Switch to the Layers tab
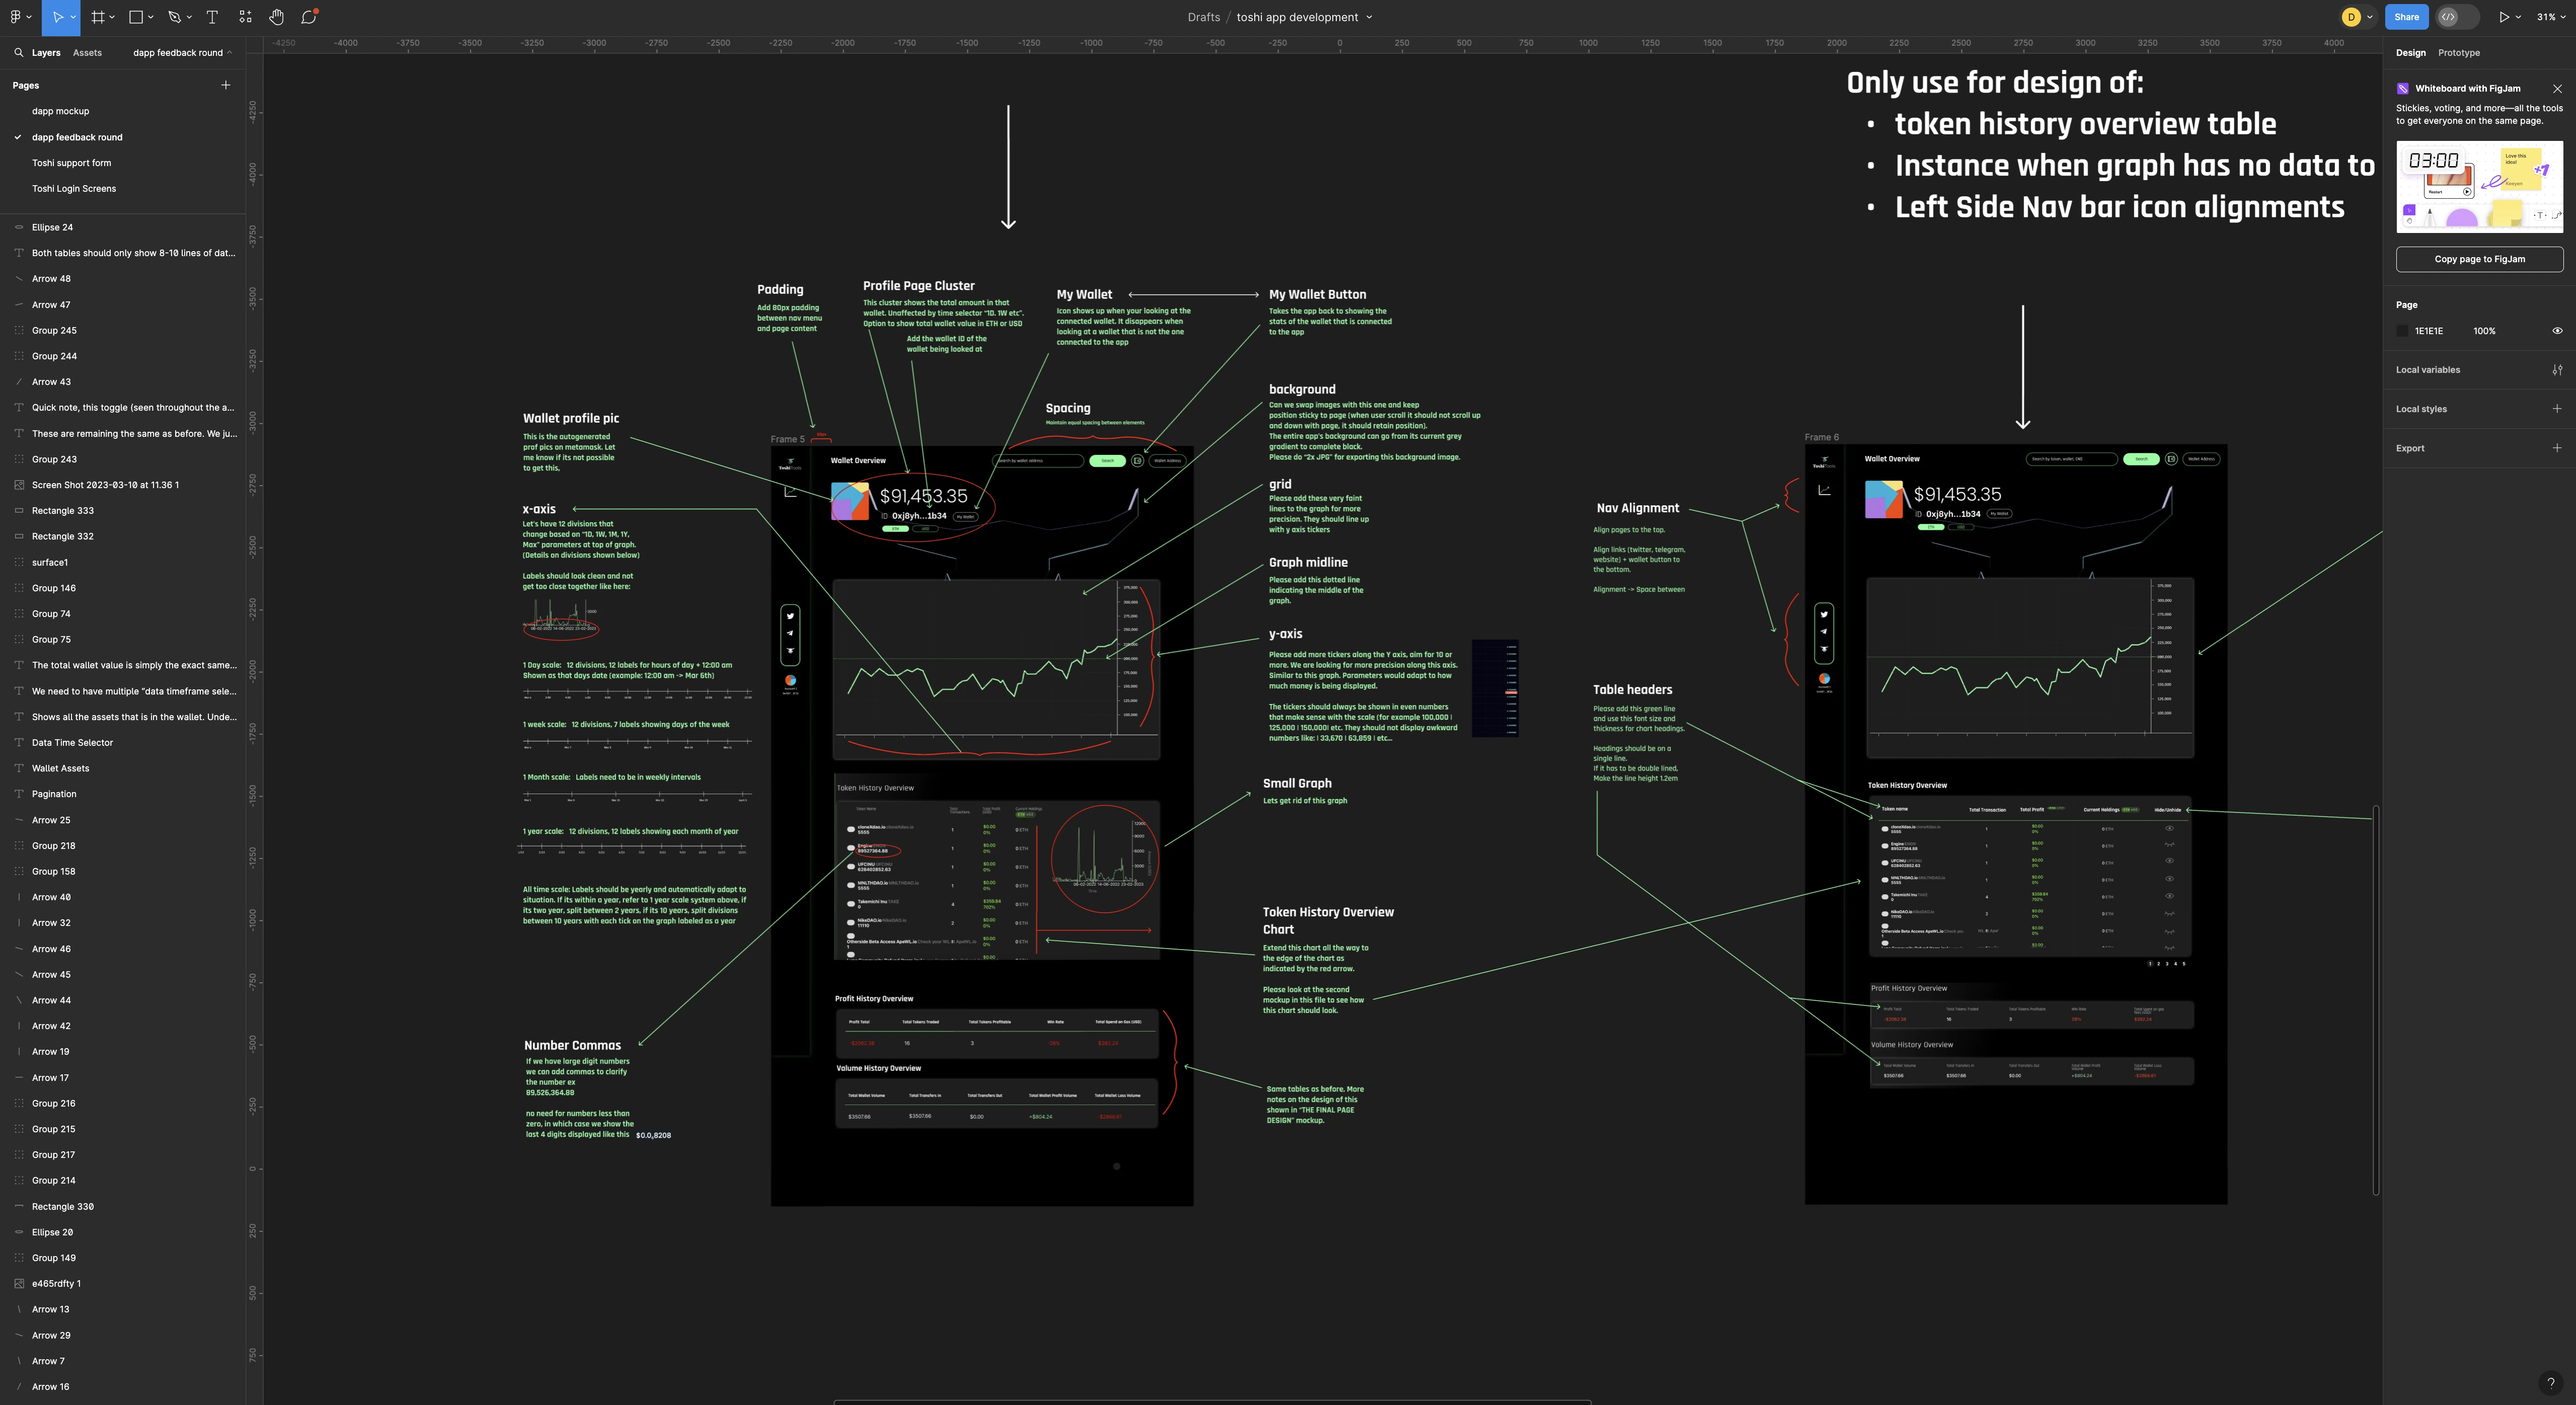Image resolution: width=2576 pixels, height=1405 pixels. point(46,53)
